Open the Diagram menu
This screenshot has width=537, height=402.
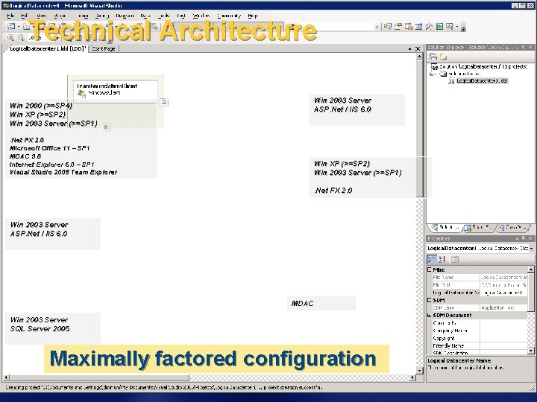click(x=125, y=16)
